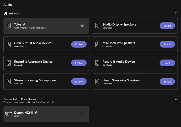Click Steam Streaming Speakers title text
This screenshot has height=127, width=181.
tap(121, 80)
